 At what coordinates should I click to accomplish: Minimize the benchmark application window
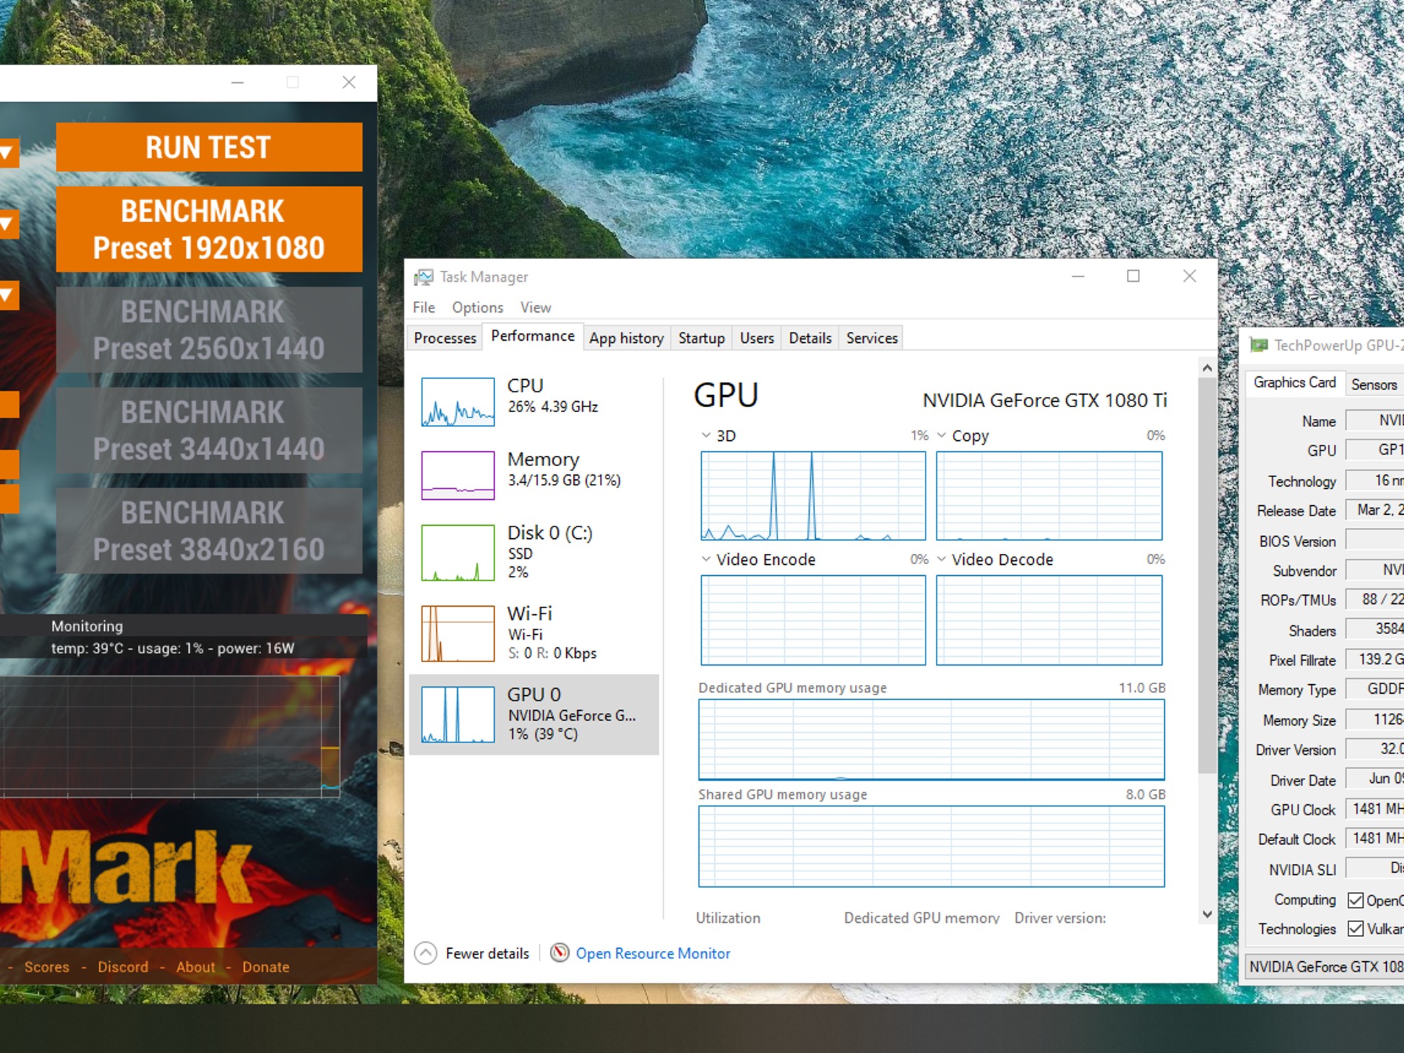coord(238,83)
